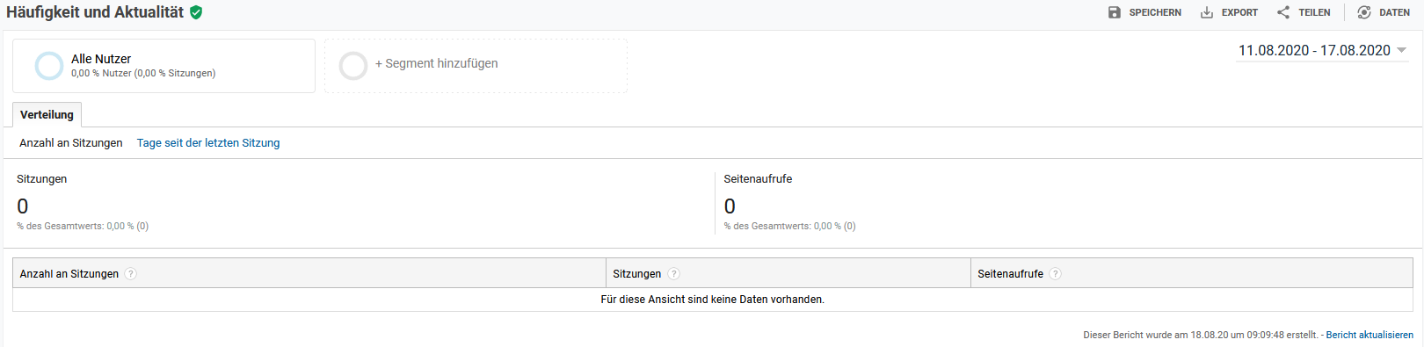The height and width of the screenshot is (347, 1424).
Task: Click the Speichern floppy disk icon
Action: click(1115, 12)
